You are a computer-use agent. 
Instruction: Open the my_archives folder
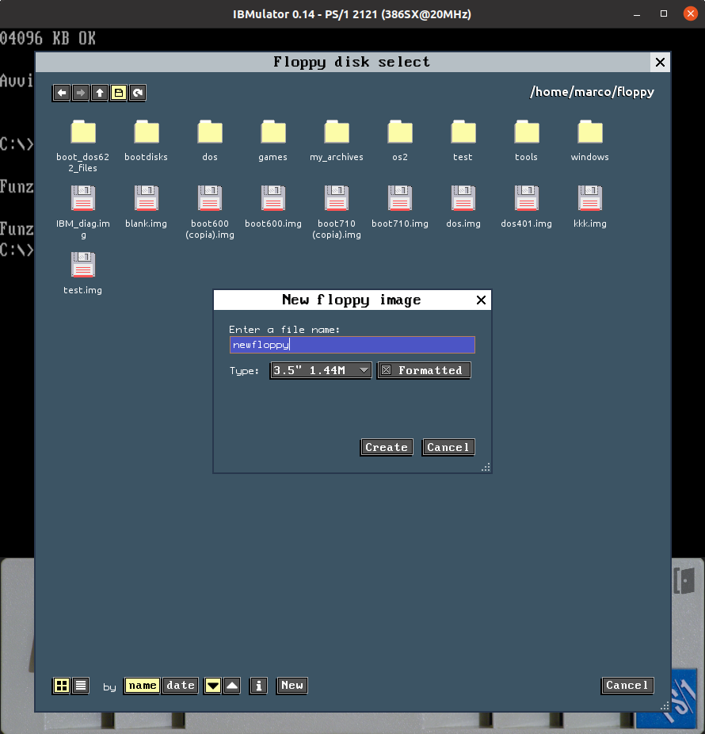tap(337, 140)
